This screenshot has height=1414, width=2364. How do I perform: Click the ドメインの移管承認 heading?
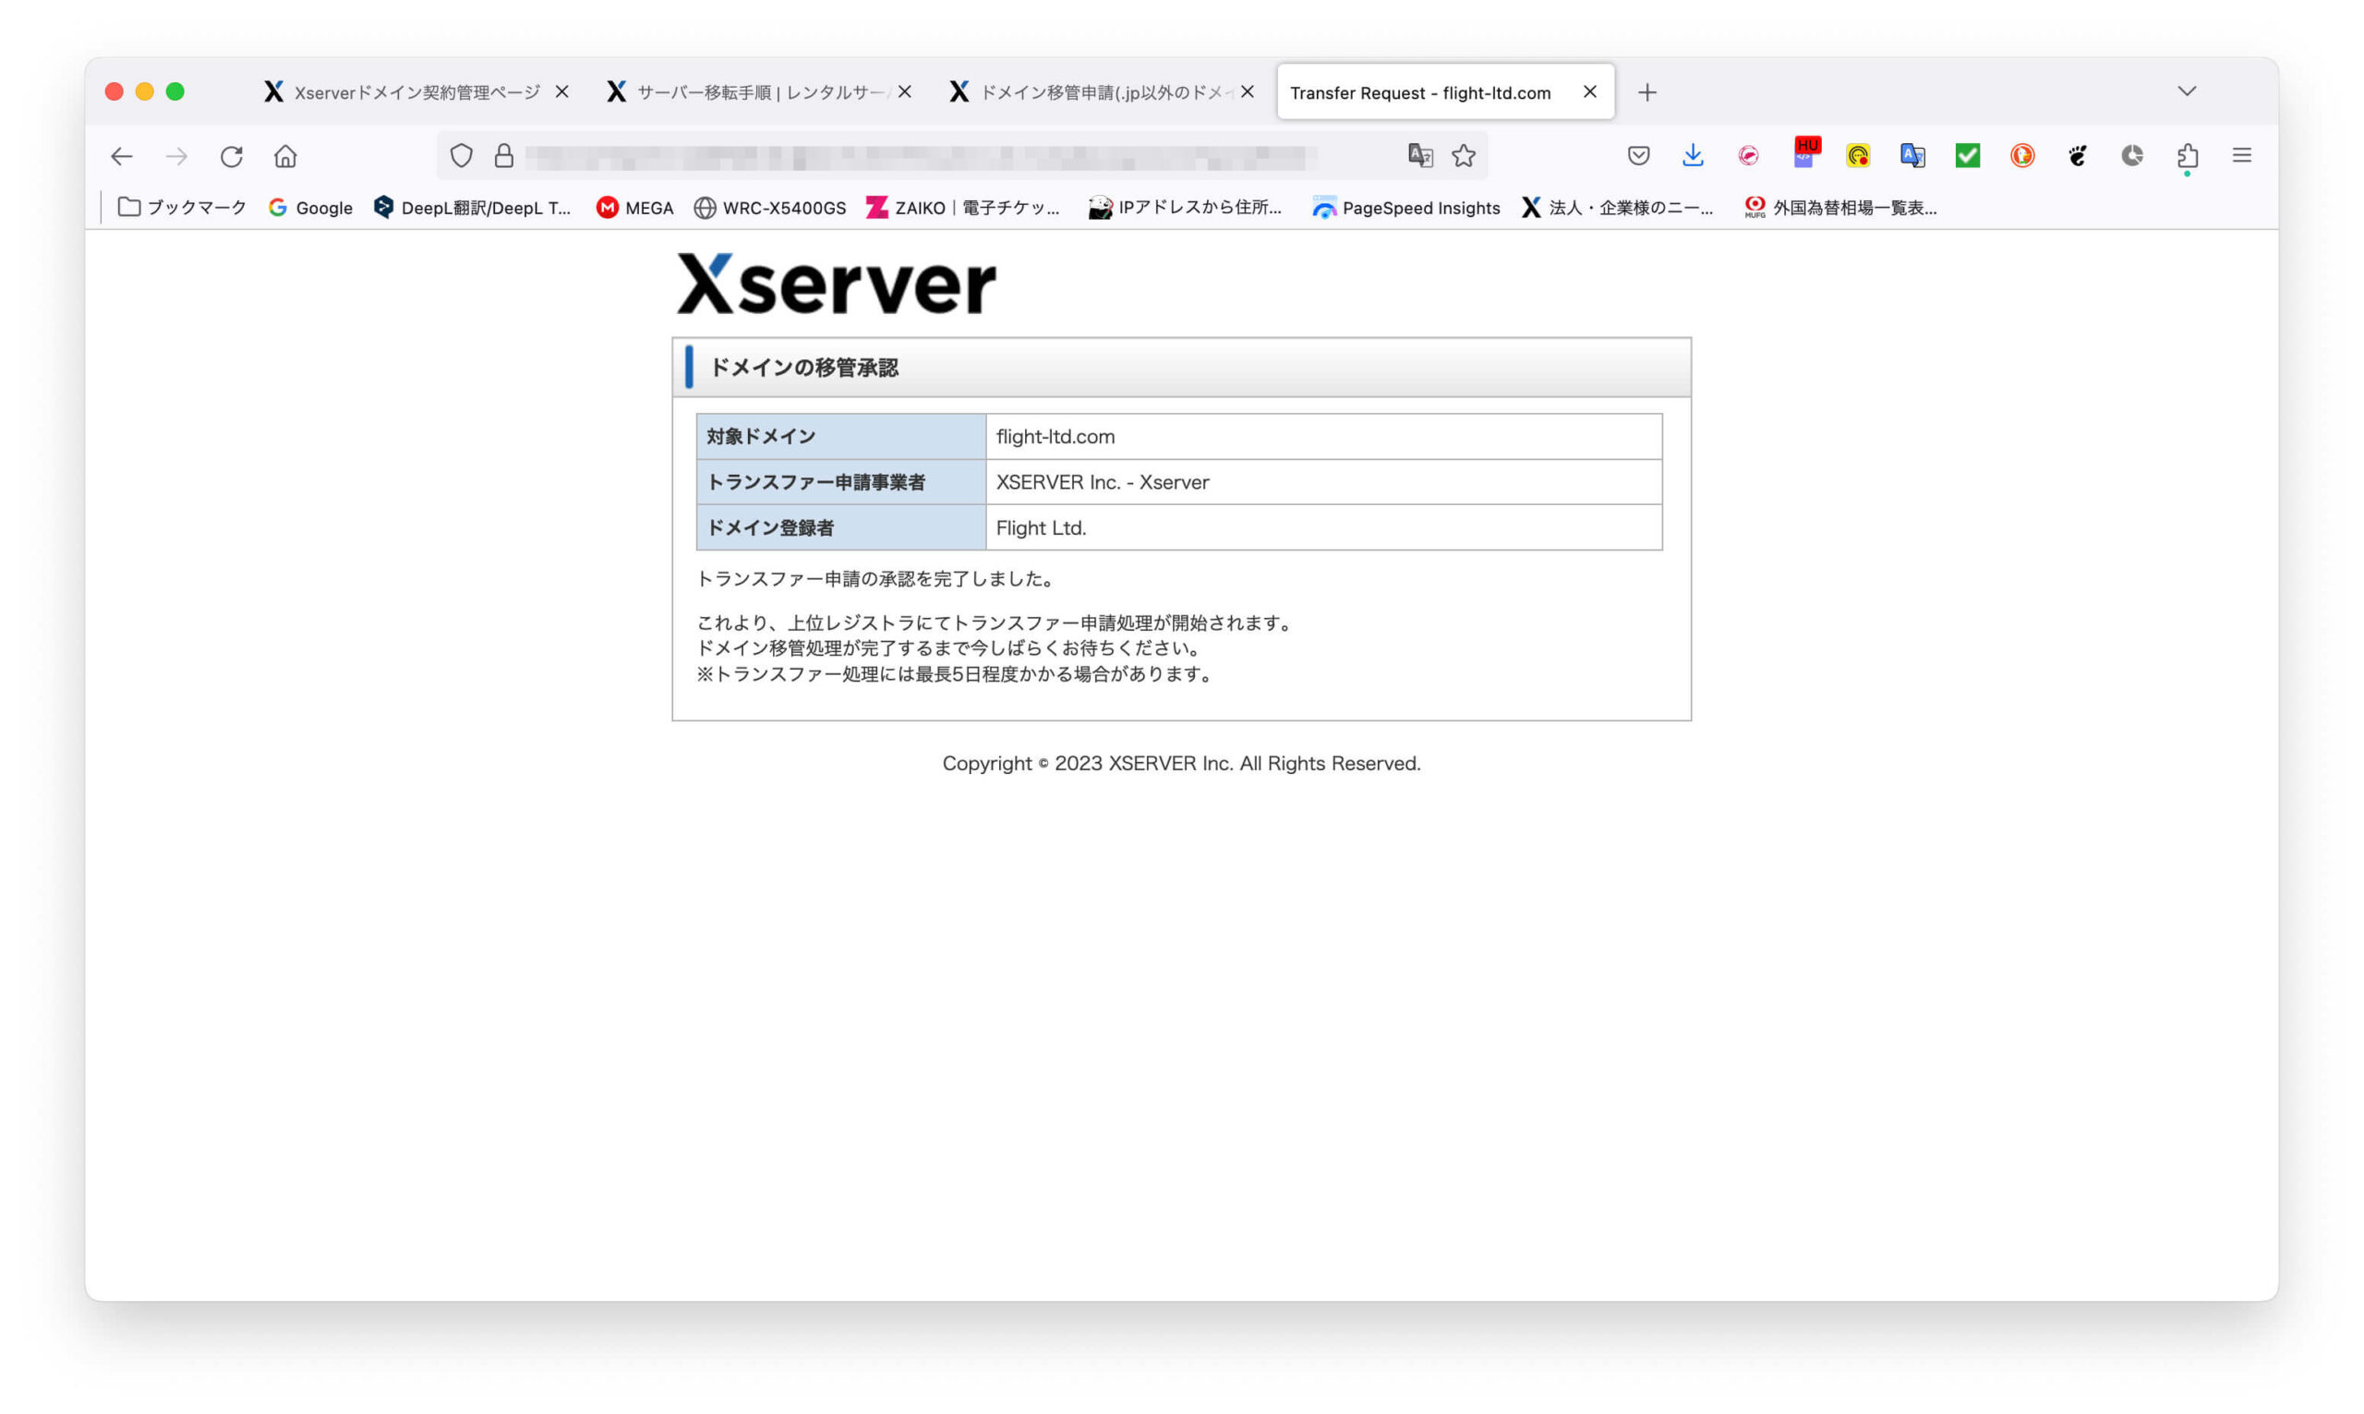point(804,368)
